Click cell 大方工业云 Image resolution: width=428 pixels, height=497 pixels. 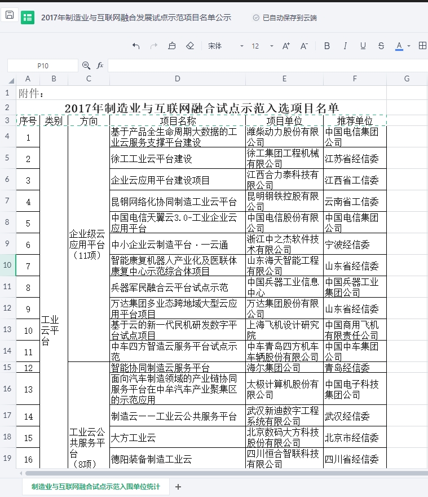178,437
